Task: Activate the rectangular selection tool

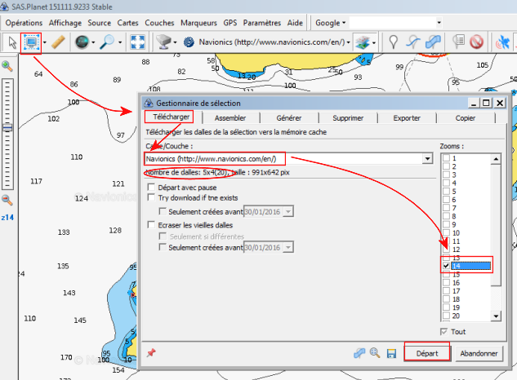Action: pyautogui.click(x=31, y=42)
